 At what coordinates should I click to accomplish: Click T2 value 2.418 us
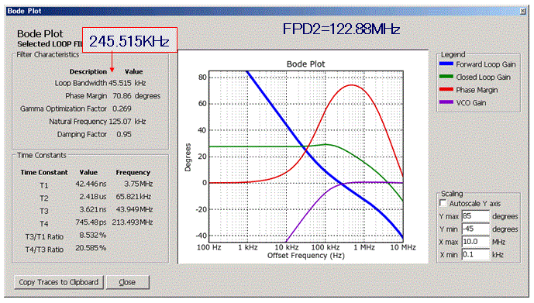93,197
